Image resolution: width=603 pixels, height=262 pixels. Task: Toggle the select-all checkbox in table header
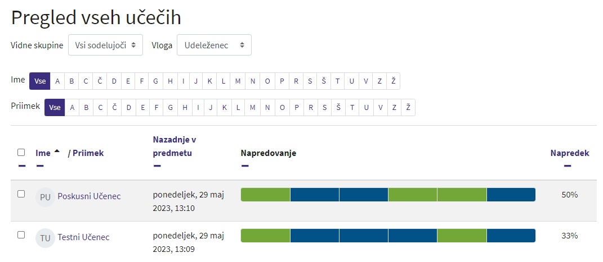coord(21,152)
